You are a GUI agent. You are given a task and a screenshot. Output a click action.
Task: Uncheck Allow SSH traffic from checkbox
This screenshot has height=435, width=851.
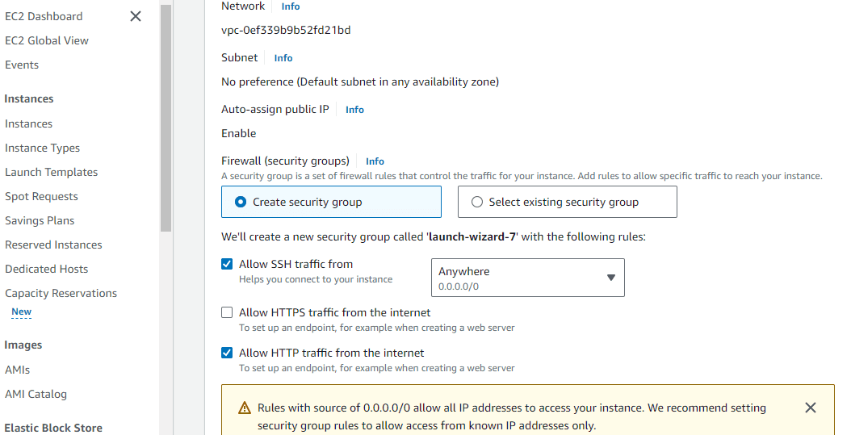click(x=228, y=264)
